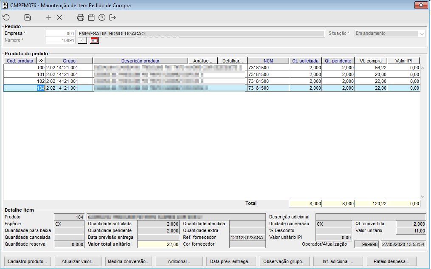Click Operador field 999998
Image resolution: width=431 pixels, height=269 pixels.
pyautogui.click(x=367, y=244)
